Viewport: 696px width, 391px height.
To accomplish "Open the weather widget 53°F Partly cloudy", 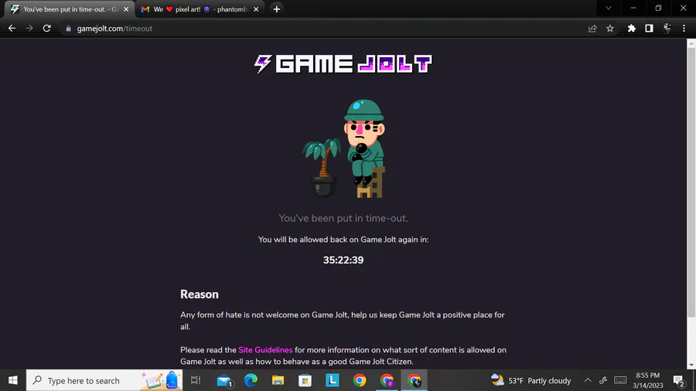I will pyautogui.click(x=531, y=380).
